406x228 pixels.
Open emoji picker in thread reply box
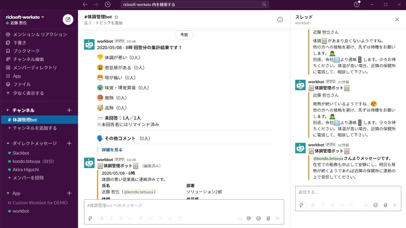(376, 205)
